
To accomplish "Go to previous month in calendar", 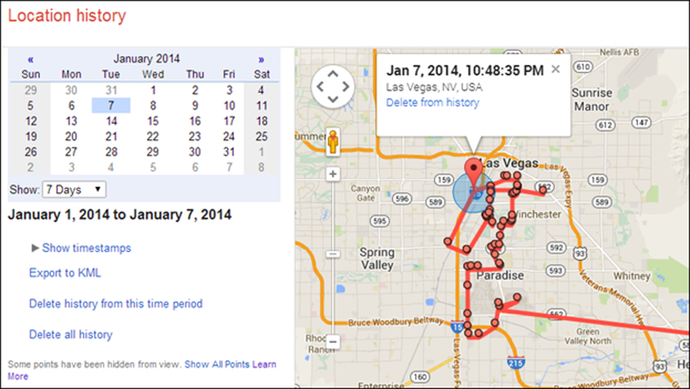I will 30,59.
